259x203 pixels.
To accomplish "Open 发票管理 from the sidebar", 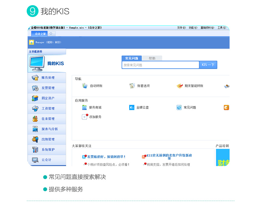I will 35,88.
